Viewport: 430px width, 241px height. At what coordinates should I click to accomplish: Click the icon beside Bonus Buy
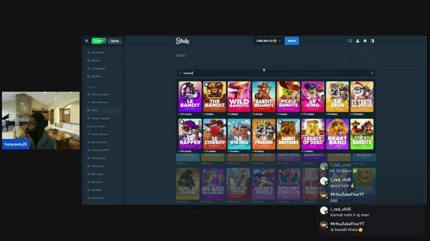(x=88, y=166)
